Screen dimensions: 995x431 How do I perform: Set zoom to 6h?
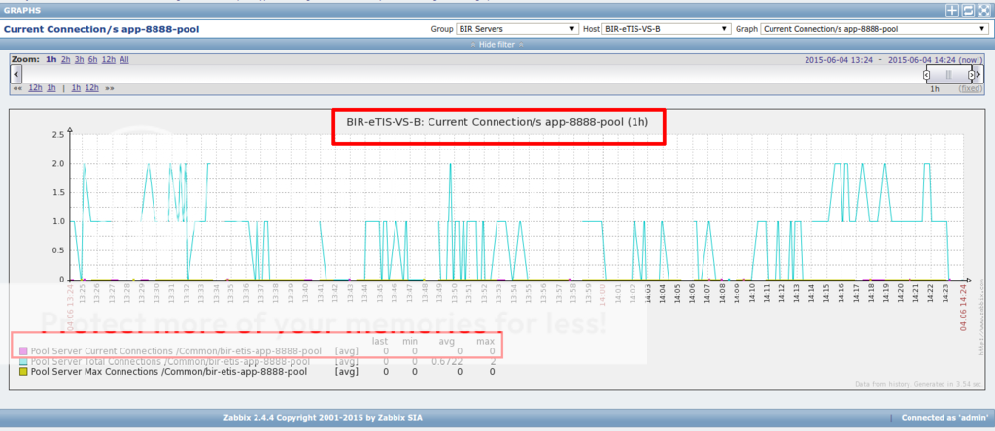coord(92,60)
